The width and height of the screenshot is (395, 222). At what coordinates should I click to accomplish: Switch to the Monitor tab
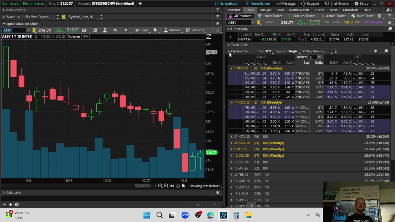pyautogui.click(x=234, y=10)
